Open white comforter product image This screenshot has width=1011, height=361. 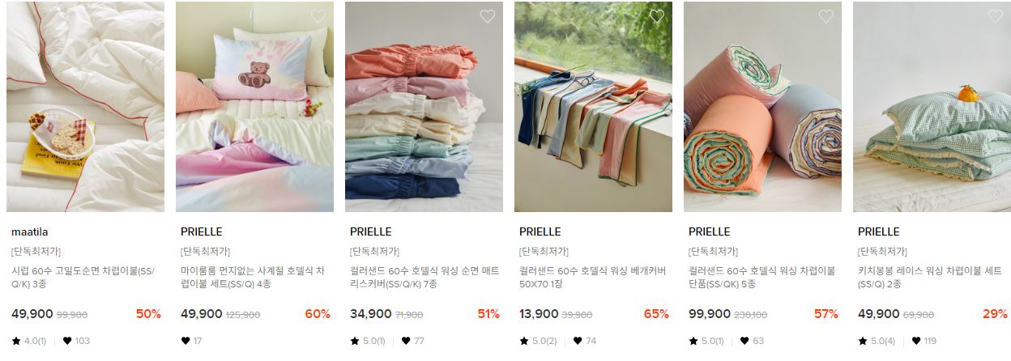pos(85,107)
